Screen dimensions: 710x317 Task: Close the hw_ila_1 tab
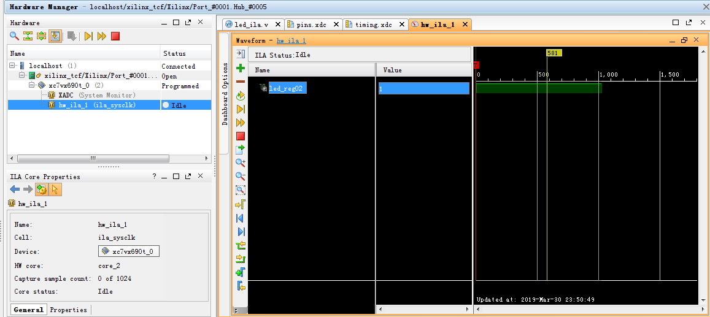464,25
